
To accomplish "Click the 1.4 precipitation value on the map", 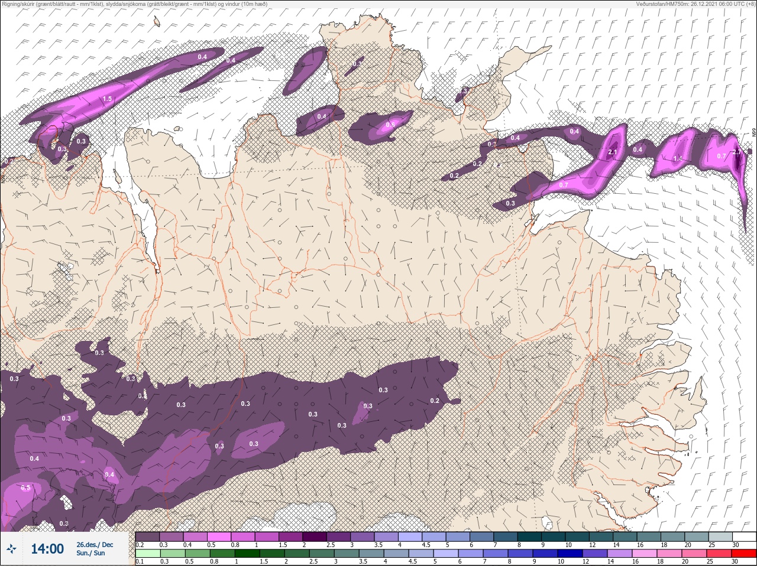I will click(x=678, y=158).
